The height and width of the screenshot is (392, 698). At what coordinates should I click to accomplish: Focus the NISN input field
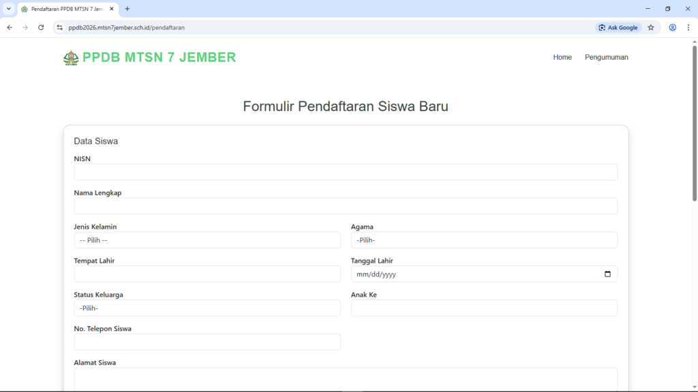pos(346,172)
